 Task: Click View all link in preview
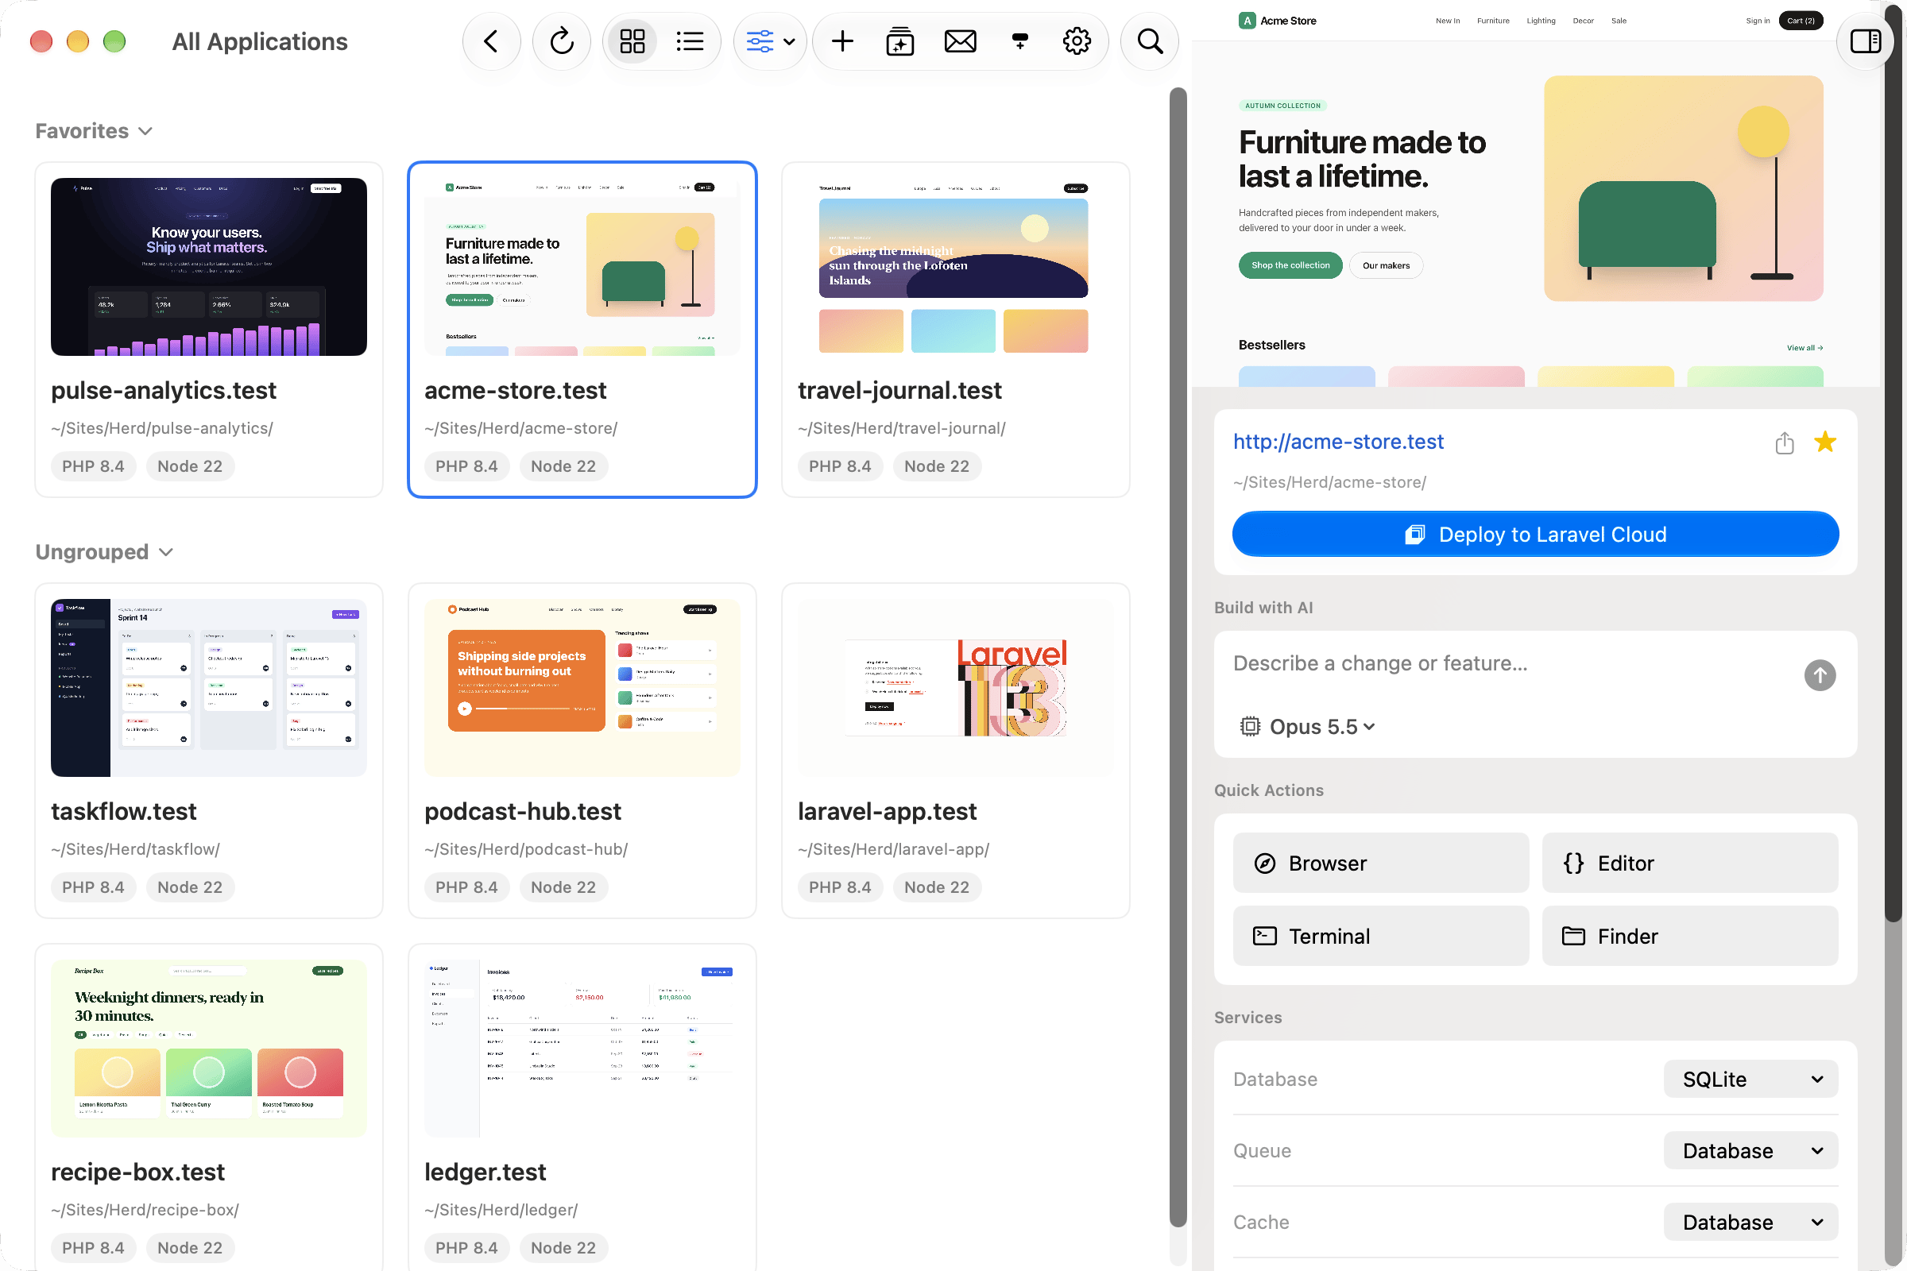tap(1804, 348)
